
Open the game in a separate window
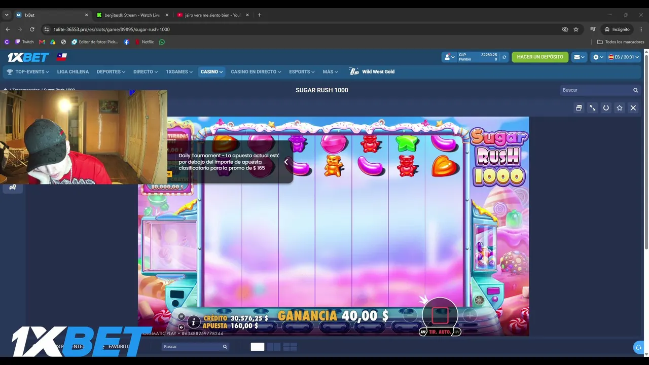point(579,108)
